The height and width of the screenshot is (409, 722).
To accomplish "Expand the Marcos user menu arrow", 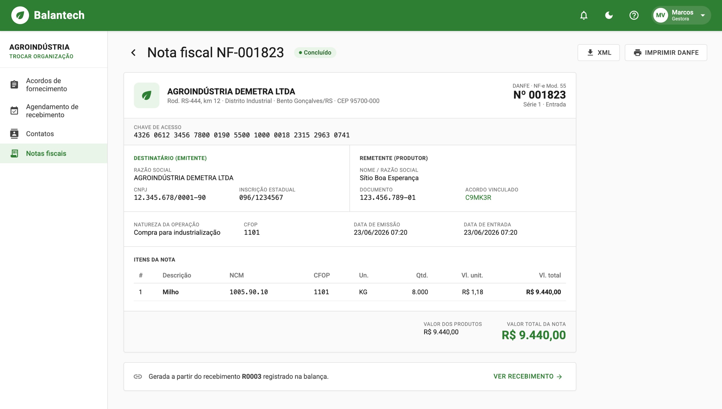I will point(703,15).
